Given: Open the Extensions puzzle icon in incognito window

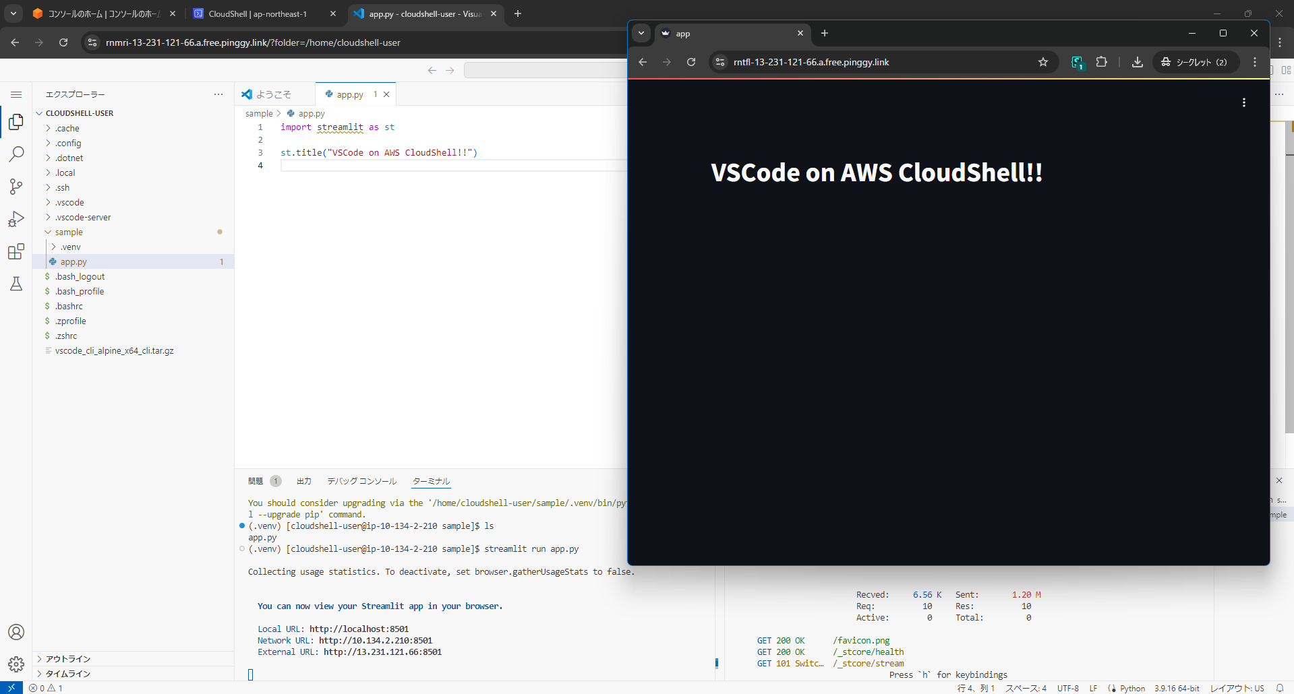Looking at the screenshot, I should point(1102,62).
